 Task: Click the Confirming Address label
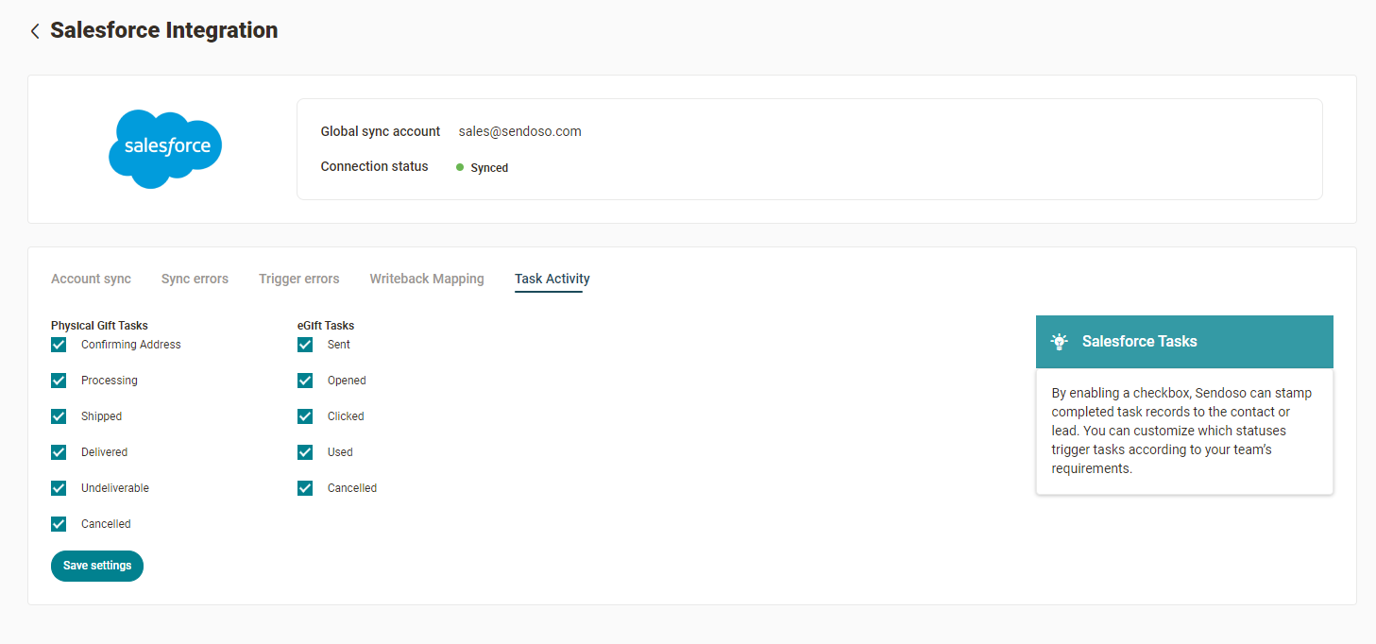131,345
